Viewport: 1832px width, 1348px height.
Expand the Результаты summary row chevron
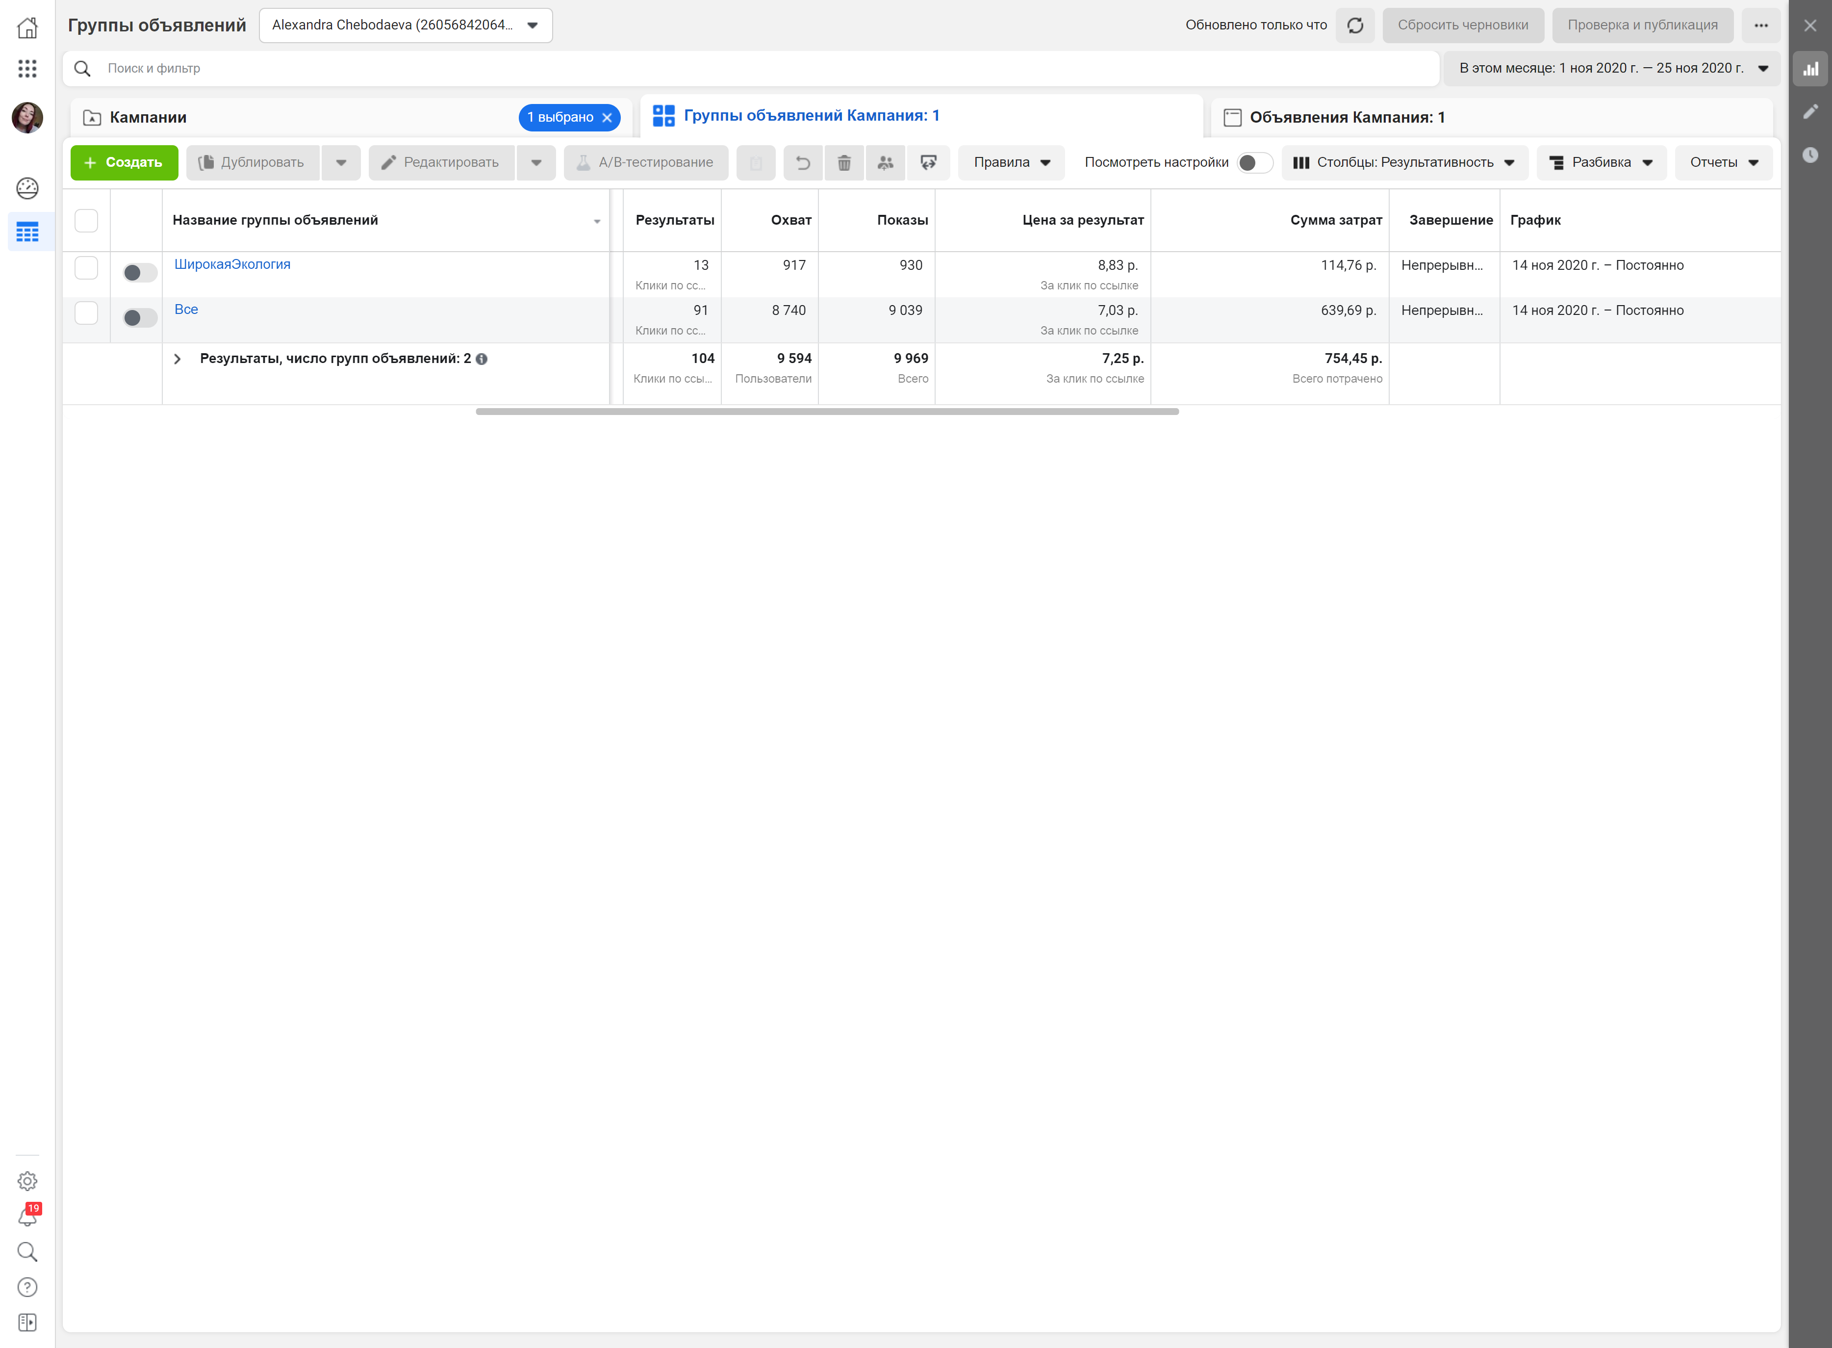[x=177, y=359]
